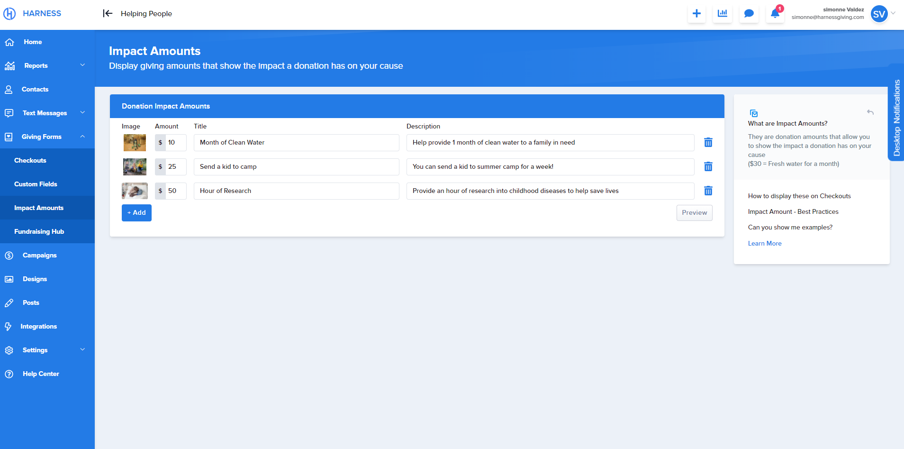This screenshot has width=904, height=449.
Task: View notifications via the bell icon
Action: coord(774,13)
